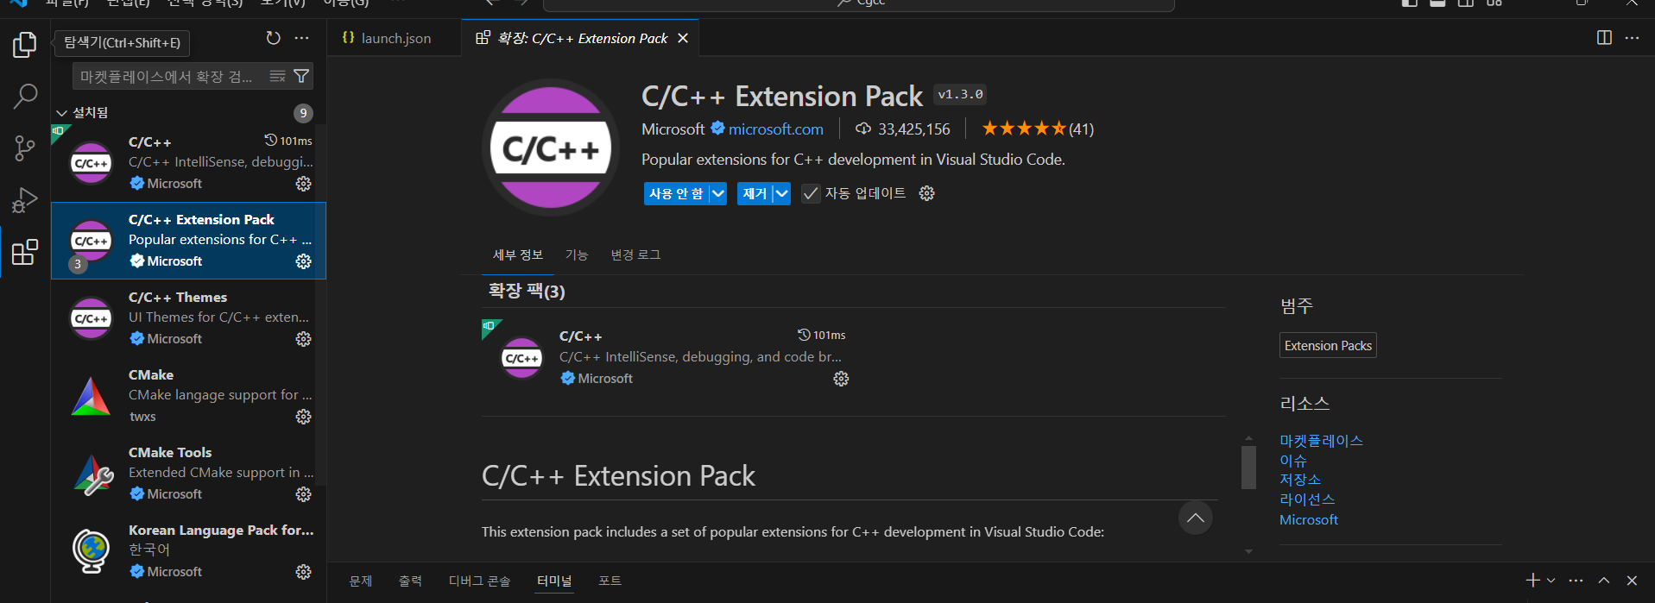The height and width of the screenshot is (603, 1655).
Task: Open the License resource link
Action: point(1307,499)
